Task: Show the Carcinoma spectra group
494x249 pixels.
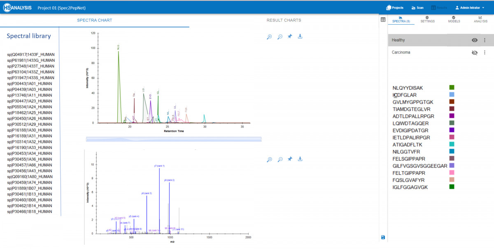Action: pyautogui.click(x=475, y=52)
